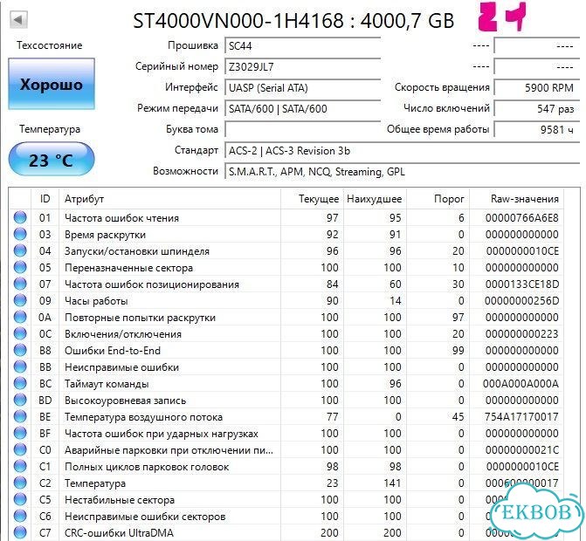Viewport: 586px width, 541px height.
Task: Select the row Температура воздушного потока
Action: point(286,417)
